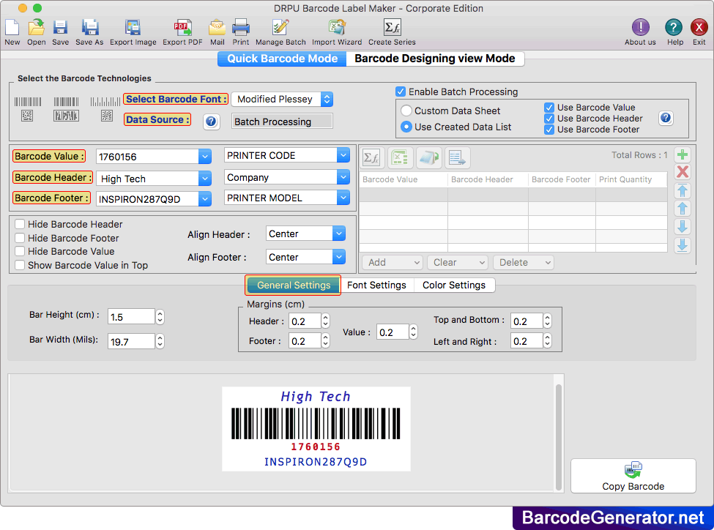Click Export Image icon

pyautogui.click(x=133, y=29)
